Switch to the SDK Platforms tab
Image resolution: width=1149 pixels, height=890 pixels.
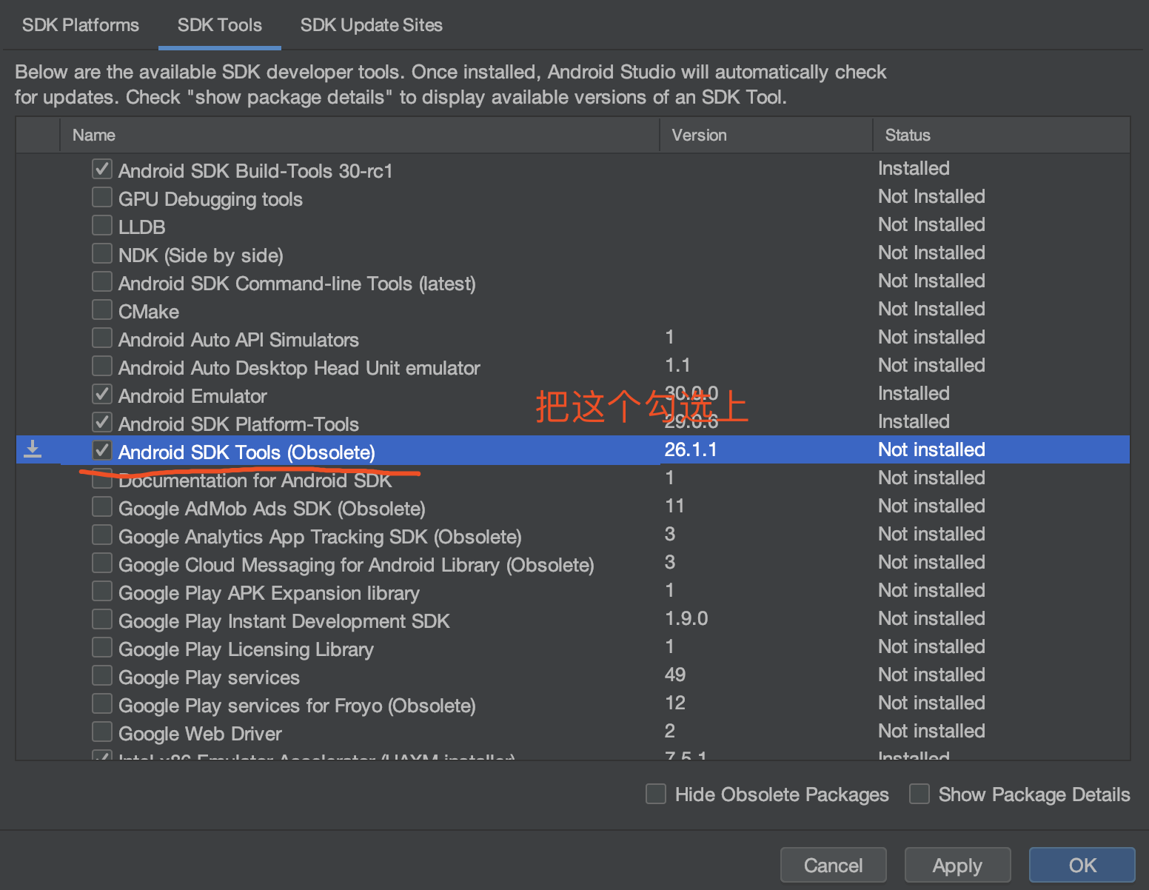point(80,24)
